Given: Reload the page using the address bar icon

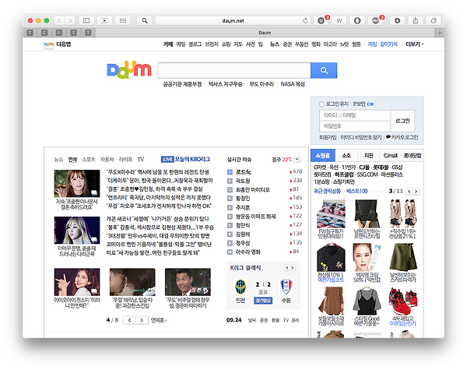Looking at the screenshot, I should click(305, 21).
